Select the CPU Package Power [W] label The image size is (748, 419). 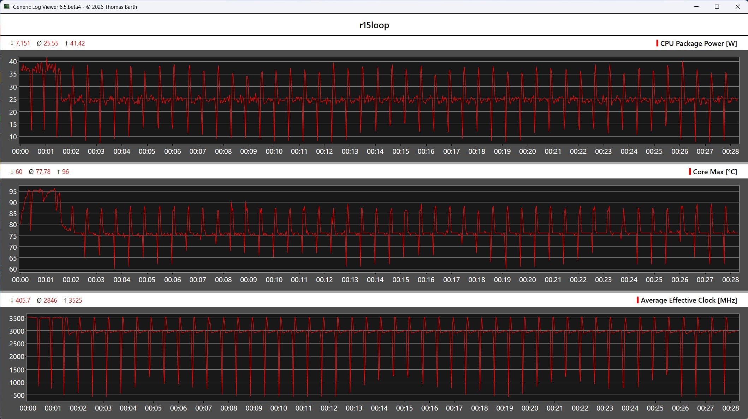point(699,43)
